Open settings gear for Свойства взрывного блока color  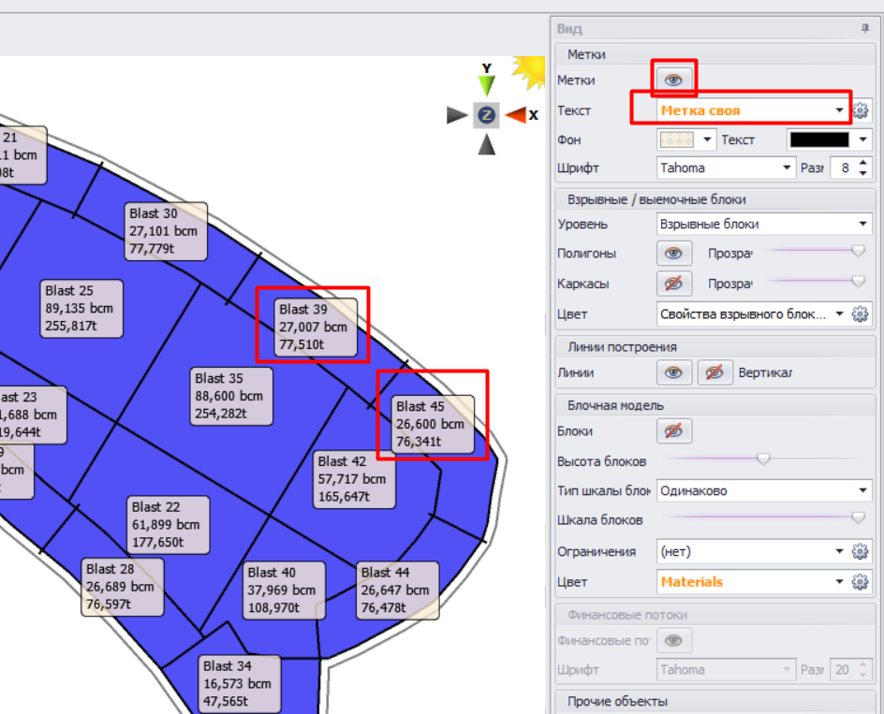click(x=861, y=314)
